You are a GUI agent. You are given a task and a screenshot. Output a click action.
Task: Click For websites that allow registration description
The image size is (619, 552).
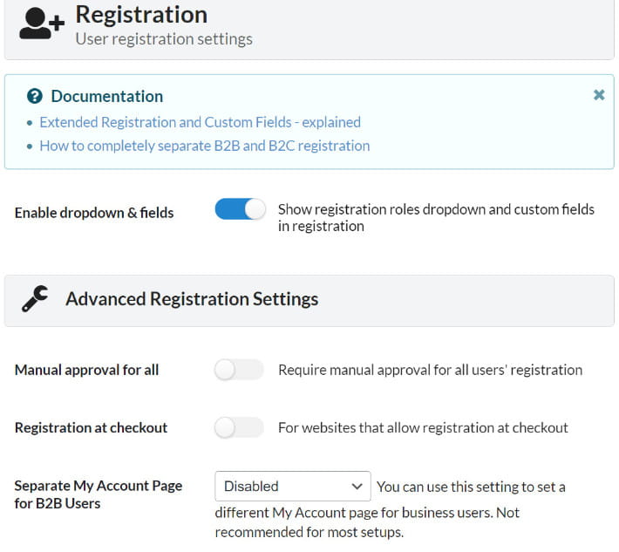(423, 427)
